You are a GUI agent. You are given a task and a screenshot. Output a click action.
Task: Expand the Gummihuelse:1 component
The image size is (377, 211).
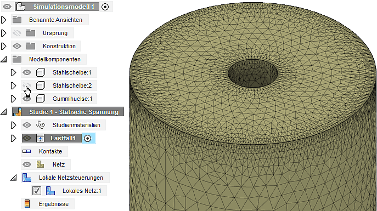[x=14, y=99]
